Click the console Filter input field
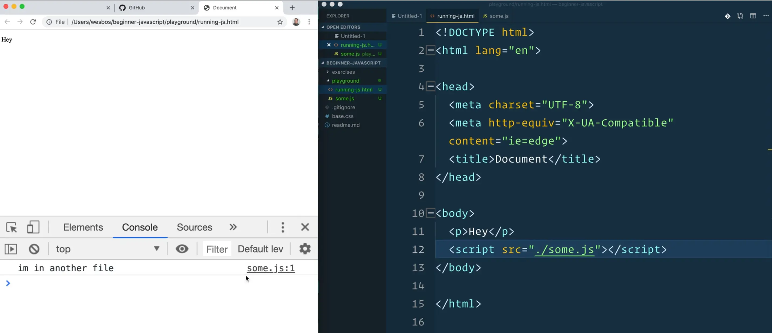The image size is (772, 333). click(x=217, y=249)
